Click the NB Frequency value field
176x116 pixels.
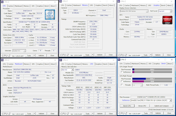104,15
